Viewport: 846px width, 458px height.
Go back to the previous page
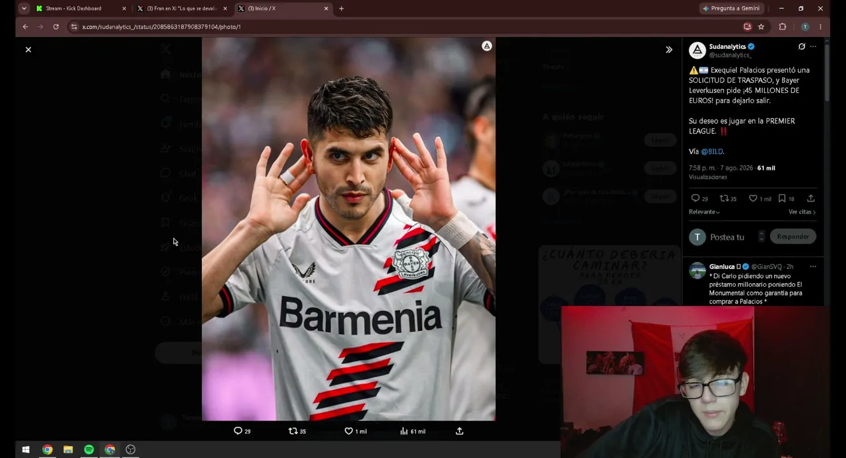[x=25, y=27]
